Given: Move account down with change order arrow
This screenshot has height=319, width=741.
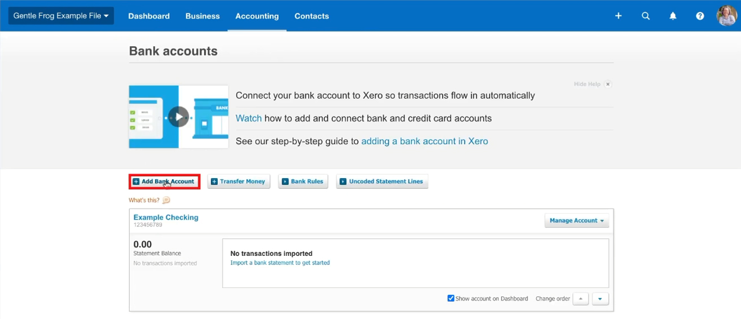Looking at the screenshot, I should point(600,299).
